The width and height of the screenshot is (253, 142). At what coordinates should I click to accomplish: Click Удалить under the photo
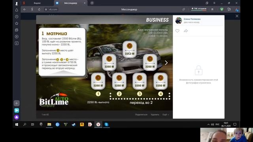click(x=155, y=115)
